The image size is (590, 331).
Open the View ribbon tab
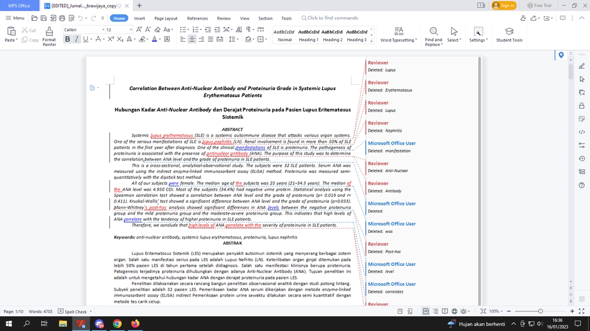click(245, 18)
